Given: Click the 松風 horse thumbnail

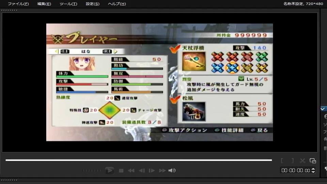Looking at the screenshot, I should tap(194, 111).
